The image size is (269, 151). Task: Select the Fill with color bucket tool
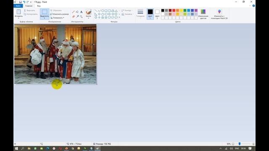(77, 12)
